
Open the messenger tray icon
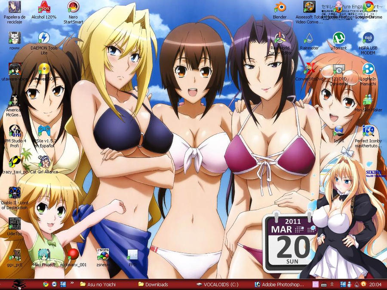[x=350, y=284]
